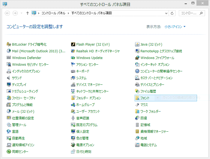Click the Back navigation button

[7, 13]
